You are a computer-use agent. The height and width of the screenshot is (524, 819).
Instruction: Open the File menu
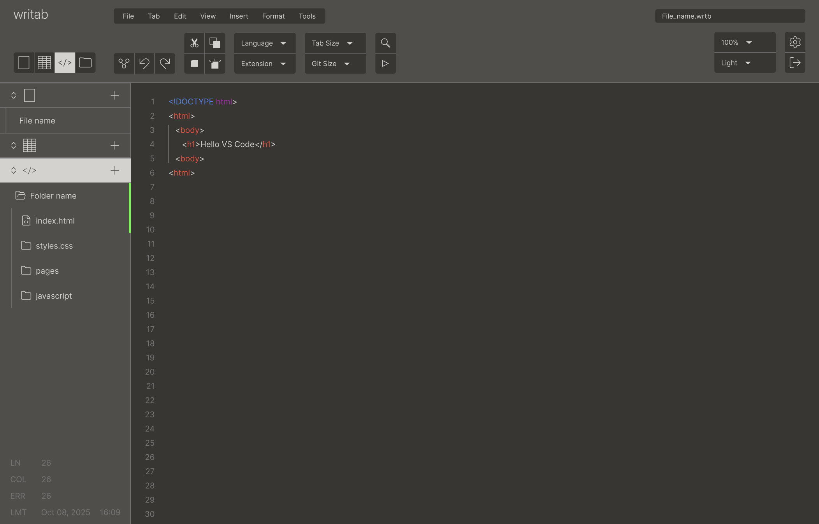tap(128, 16)
